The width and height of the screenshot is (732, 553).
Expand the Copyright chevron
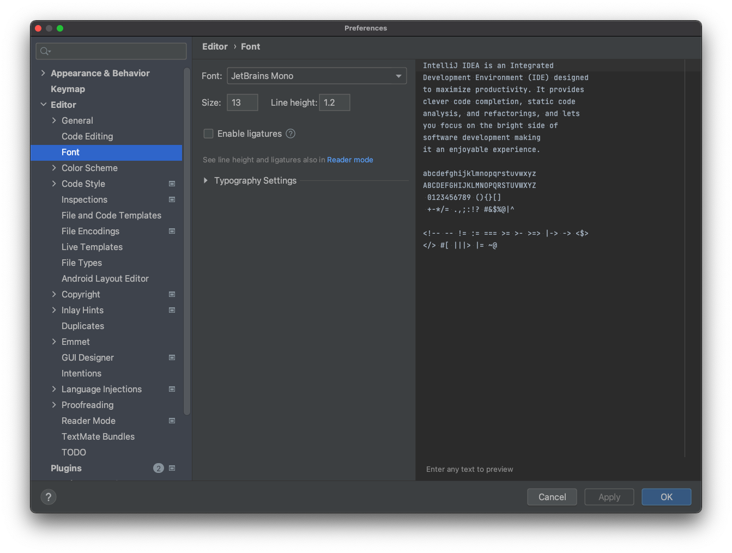(x=54, y=294)
